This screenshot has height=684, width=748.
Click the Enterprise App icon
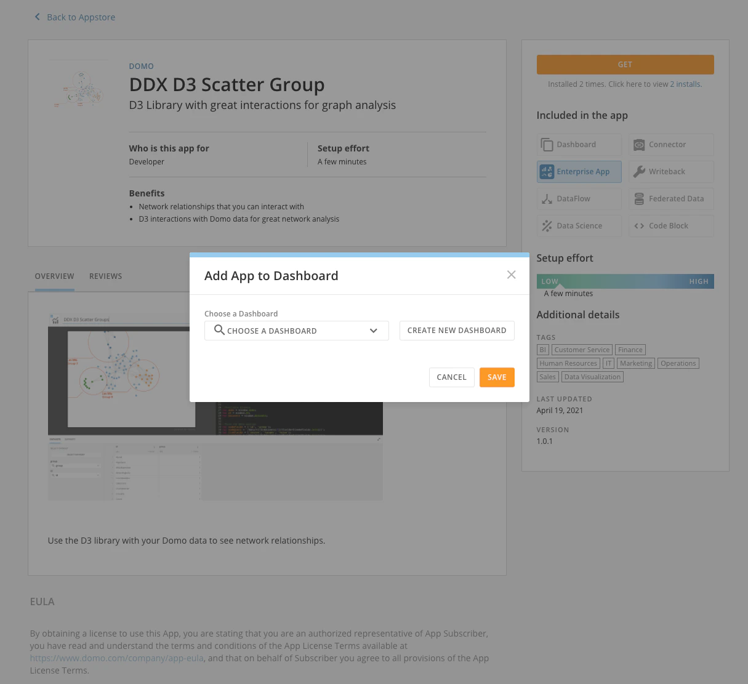tap(547, 172)
